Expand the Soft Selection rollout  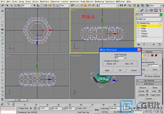point(149,81)
